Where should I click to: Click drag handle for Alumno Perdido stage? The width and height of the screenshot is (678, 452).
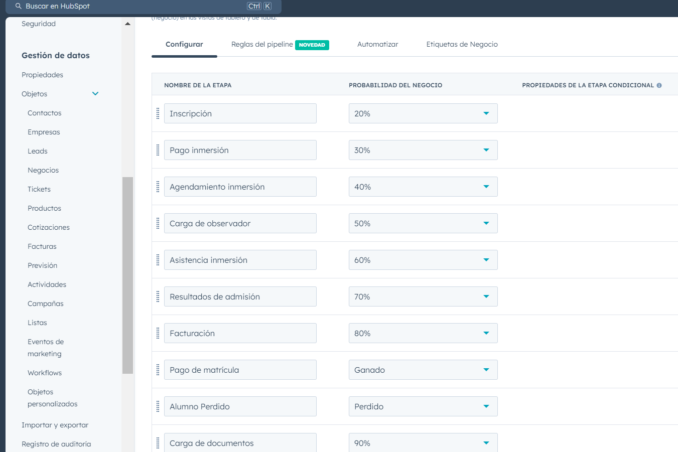click(158, 406)
